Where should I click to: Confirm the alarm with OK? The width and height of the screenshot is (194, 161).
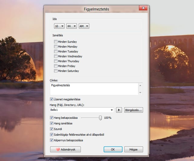(113, 150)
